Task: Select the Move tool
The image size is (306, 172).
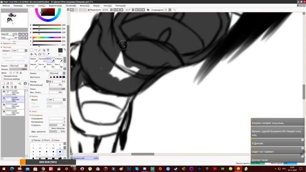Action: [x=32, y=54]
